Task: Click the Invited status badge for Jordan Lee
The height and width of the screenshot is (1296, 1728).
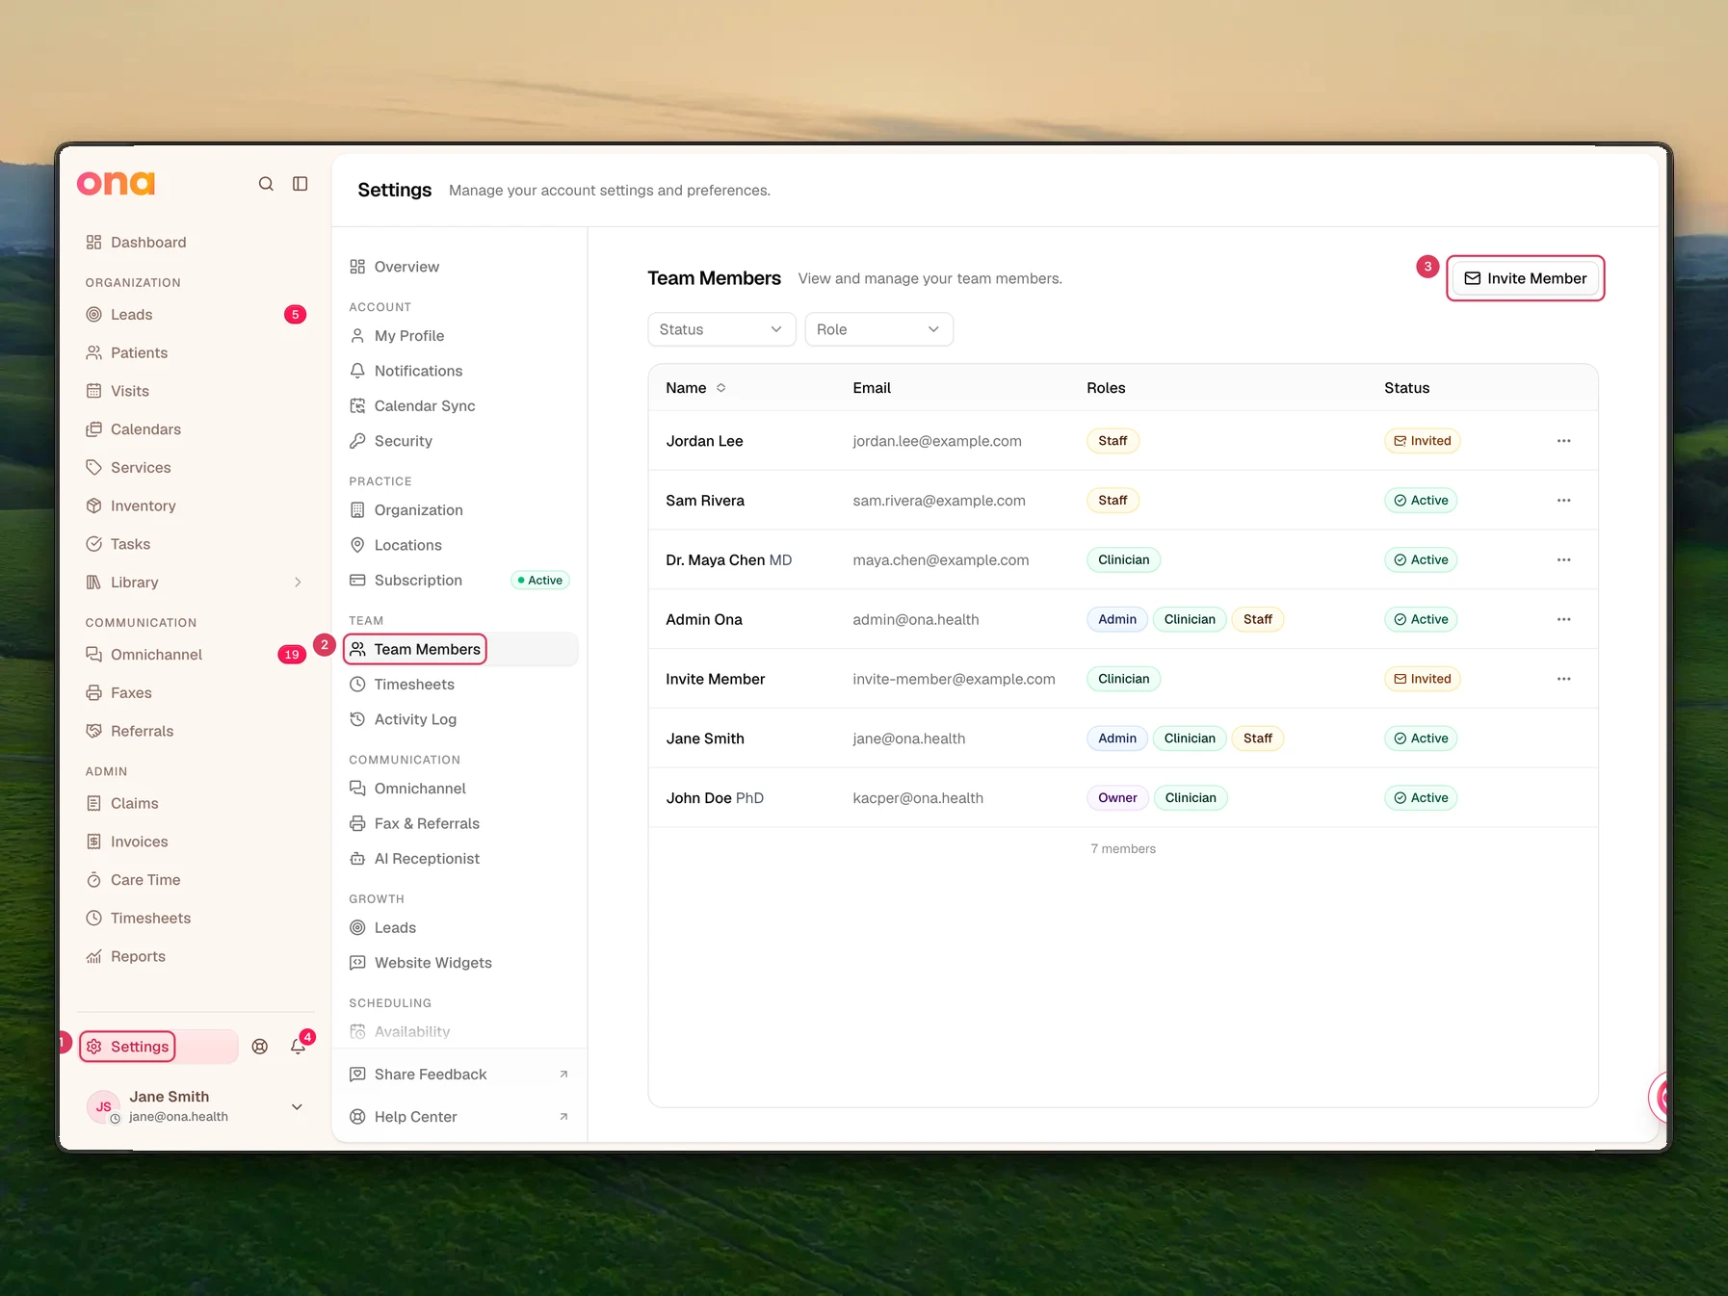Action: click(1423, 441)
